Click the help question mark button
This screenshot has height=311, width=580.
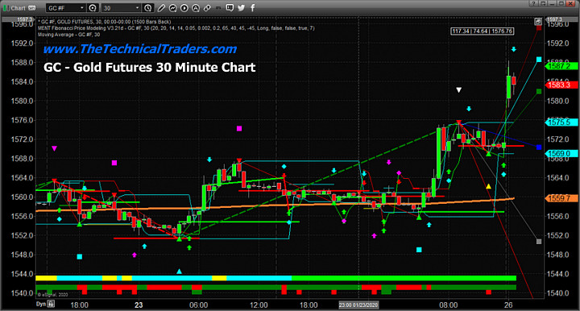(533, 4)
